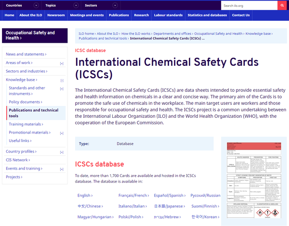This screenshot has width=289, height=226.
Task: Collapse the Knowledge base section
Action: pyautogui.click(x=62, y=80)
